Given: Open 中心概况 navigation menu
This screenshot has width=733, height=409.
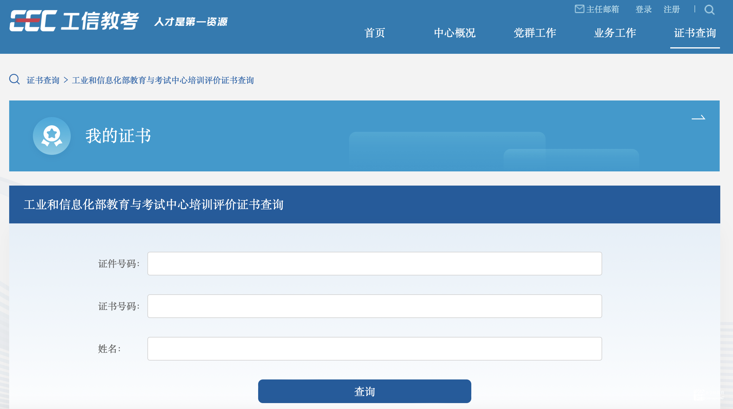Looking at the screenshot, I should click(x=455, y=33).
